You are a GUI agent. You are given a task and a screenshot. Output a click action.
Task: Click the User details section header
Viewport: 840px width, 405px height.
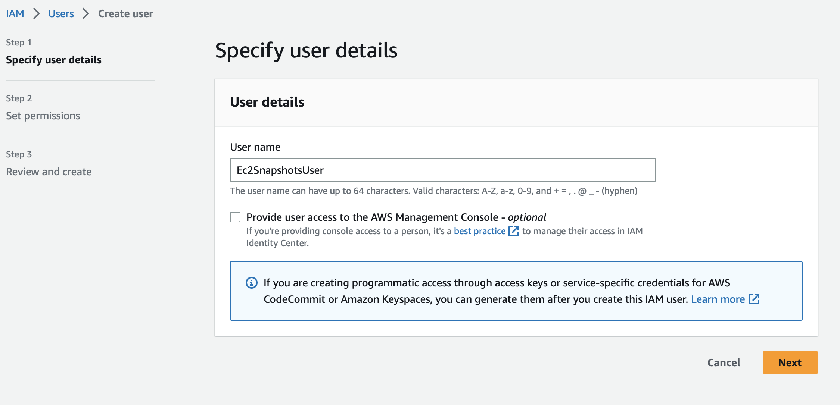[267, 102]
